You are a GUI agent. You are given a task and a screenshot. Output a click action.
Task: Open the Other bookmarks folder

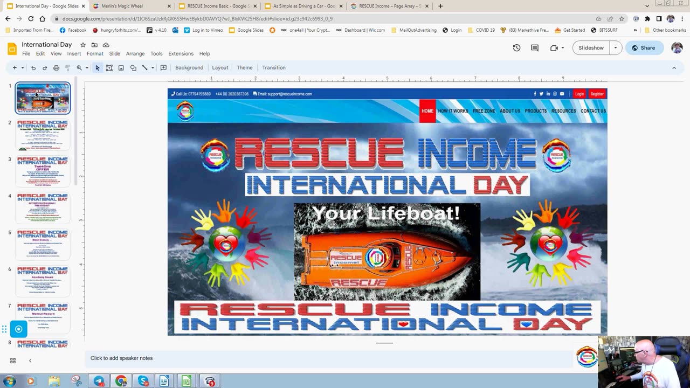(665, 30)
